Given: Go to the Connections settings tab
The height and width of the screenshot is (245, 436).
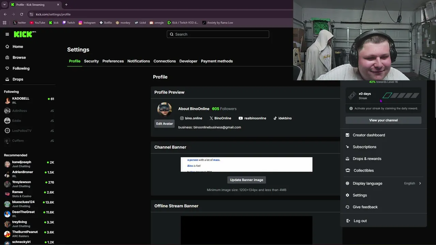Looking at the screenshot, I should 165,61.
